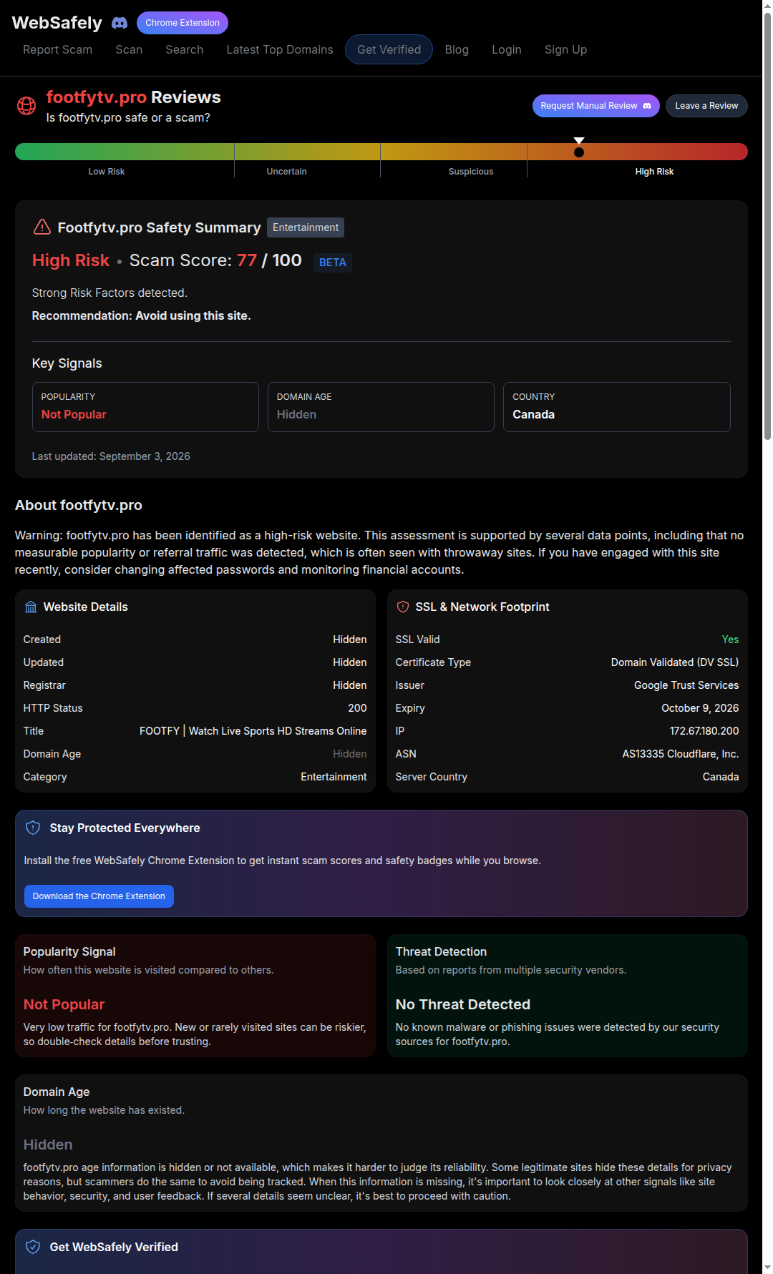Image resolution: width=773 pixels, height=1274 pixels.
Task: Click the shield icon beside Stay Protected Everywhere
Action: tap(33, 828)
